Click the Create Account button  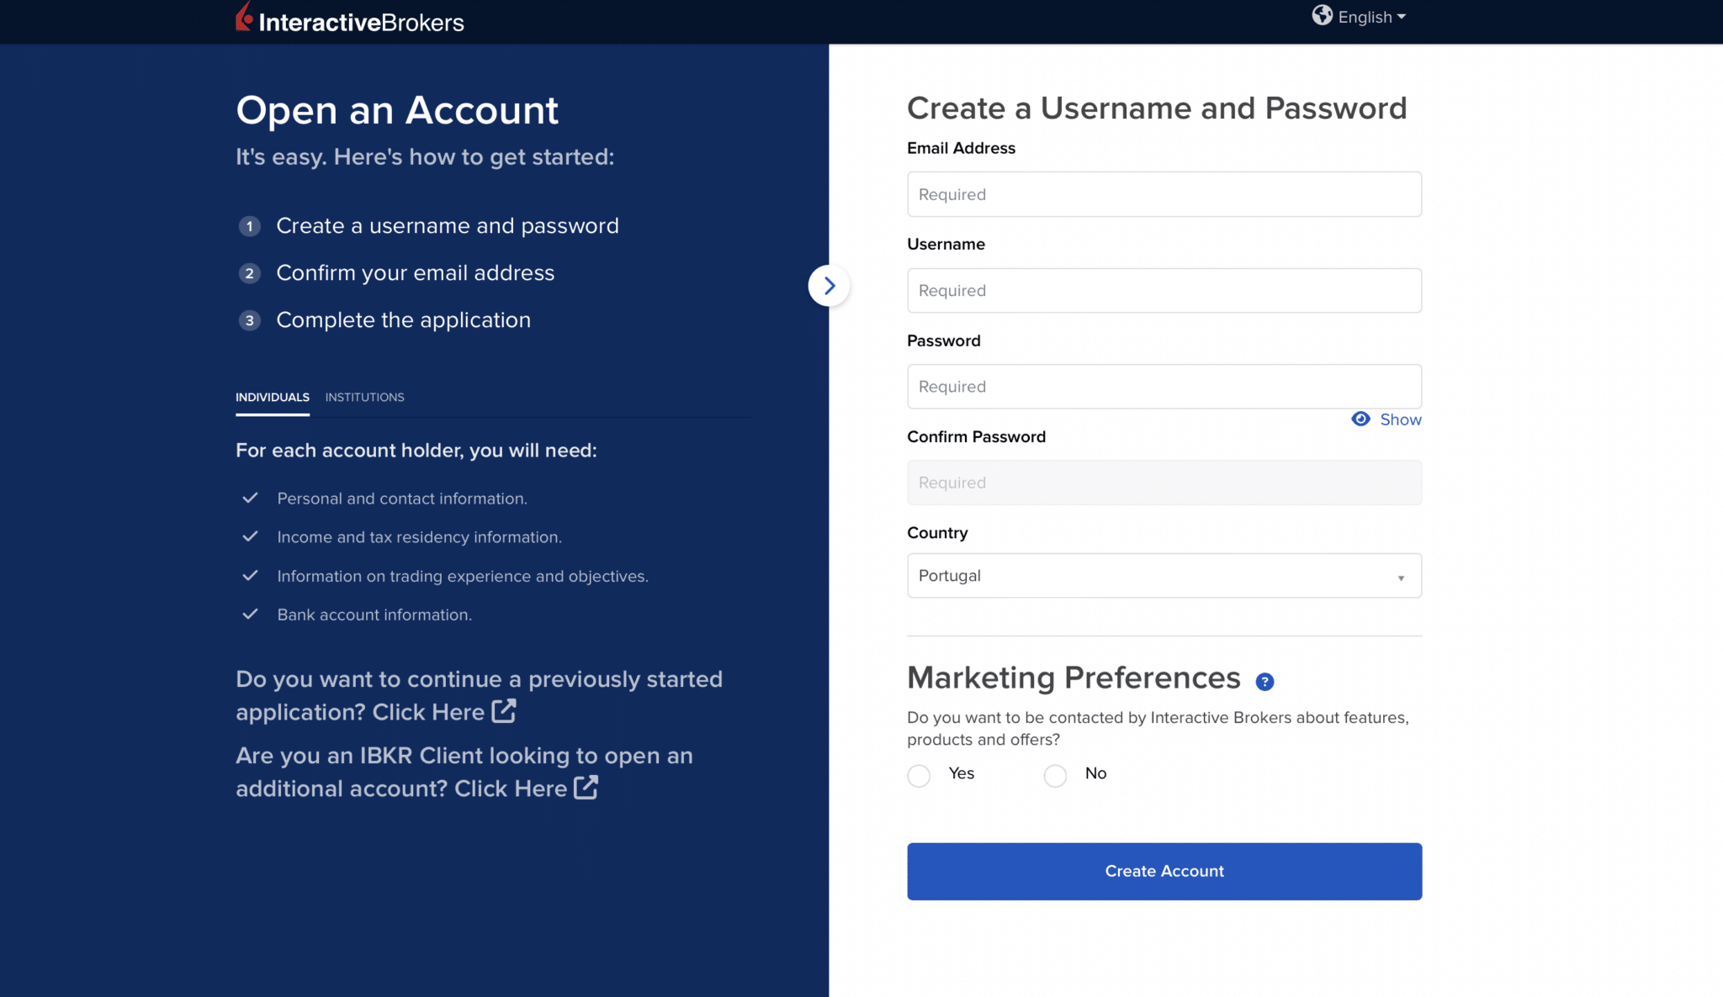[x=1164, y=872]
